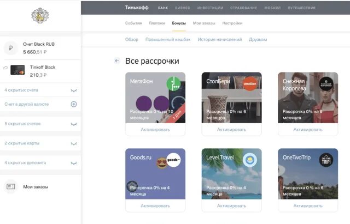Open the Инвестиции top menu item
The height and width of the screenshot is (224, 350).
[x=210, y=8]
